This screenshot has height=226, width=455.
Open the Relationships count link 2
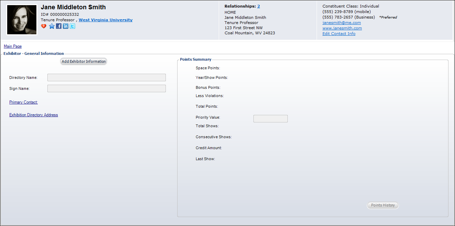coord(259,6)
